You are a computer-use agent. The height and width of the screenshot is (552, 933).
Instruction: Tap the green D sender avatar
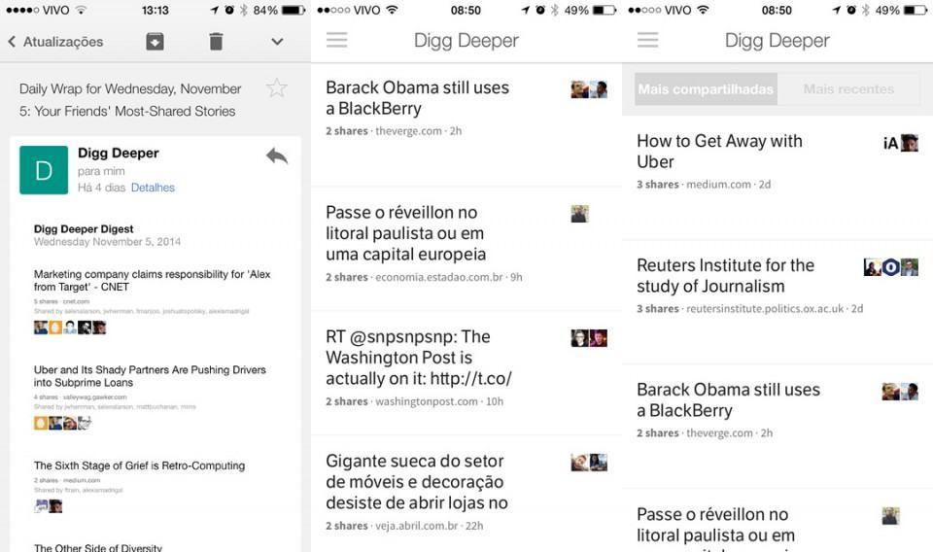(44, 170)
